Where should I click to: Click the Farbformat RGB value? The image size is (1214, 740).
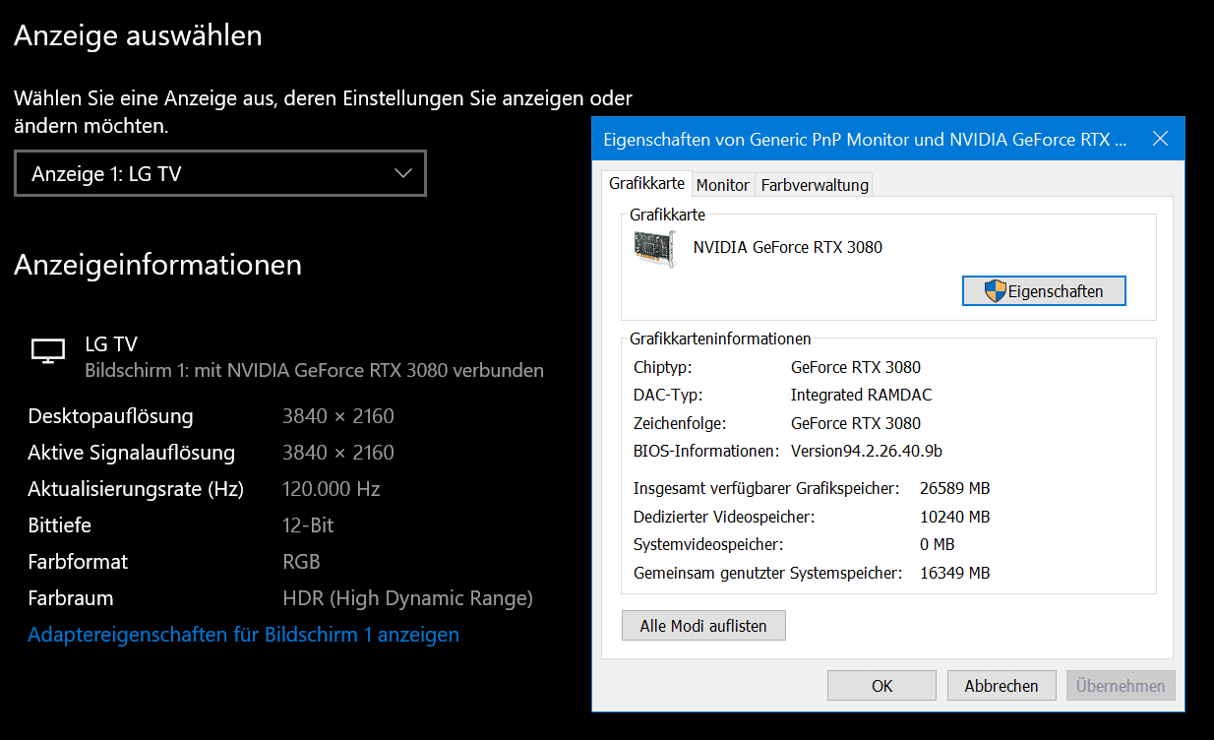(301, 562)
